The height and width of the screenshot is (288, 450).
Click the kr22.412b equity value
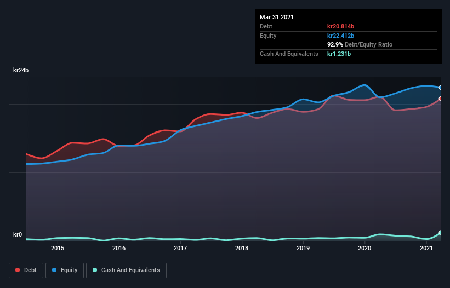[x=341, y=36]
